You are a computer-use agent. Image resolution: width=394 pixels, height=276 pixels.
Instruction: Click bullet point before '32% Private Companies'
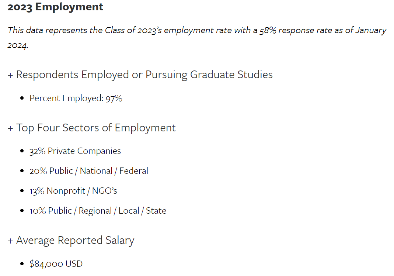22,151
